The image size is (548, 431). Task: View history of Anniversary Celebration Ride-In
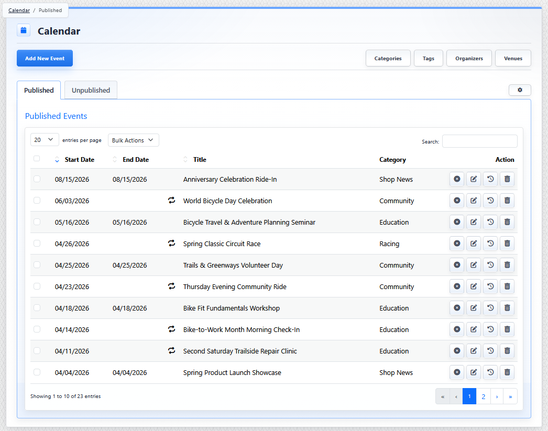pyautogui.click(x=490, y=179)
